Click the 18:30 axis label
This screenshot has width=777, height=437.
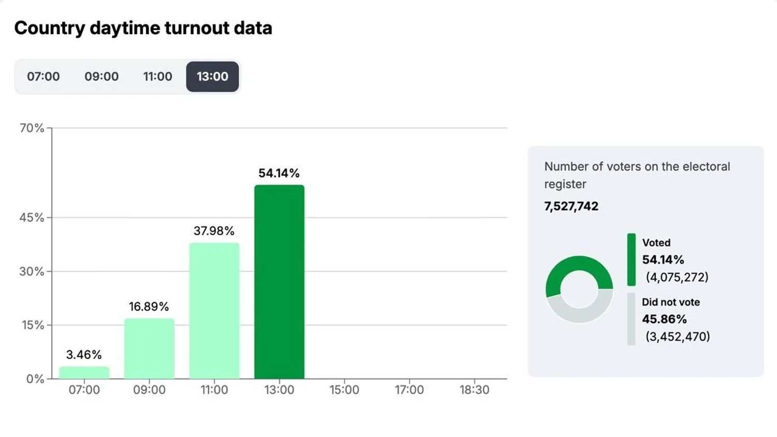[x=474, y=390]
